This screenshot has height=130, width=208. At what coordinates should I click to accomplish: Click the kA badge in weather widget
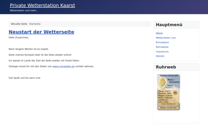(175, 93)
